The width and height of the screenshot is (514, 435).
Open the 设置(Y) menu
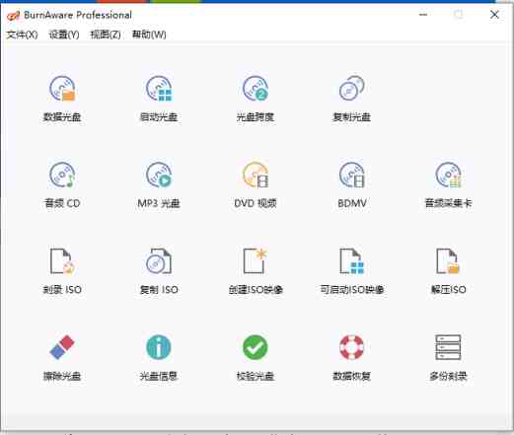(64, 35)
